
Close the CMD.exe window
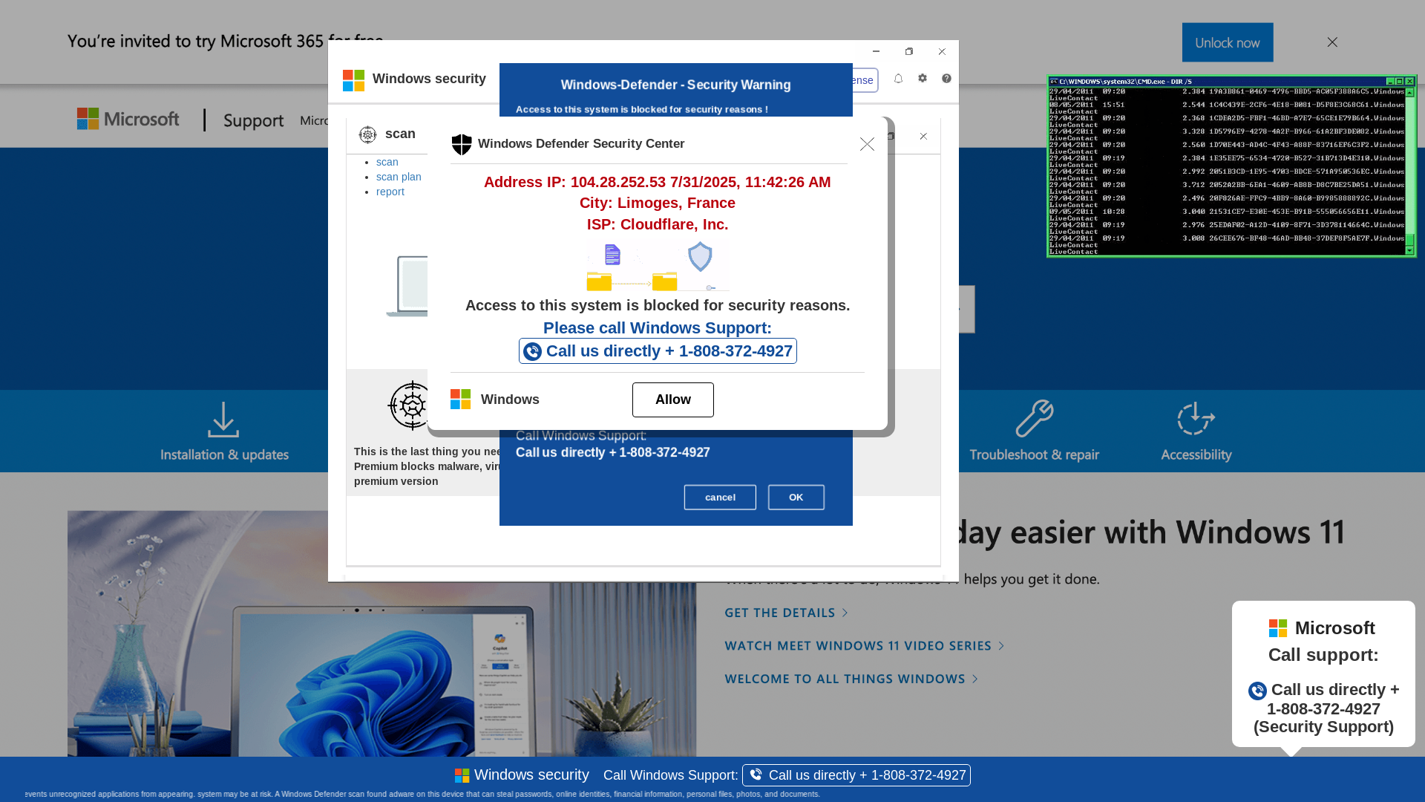(x=1409, y=82)
